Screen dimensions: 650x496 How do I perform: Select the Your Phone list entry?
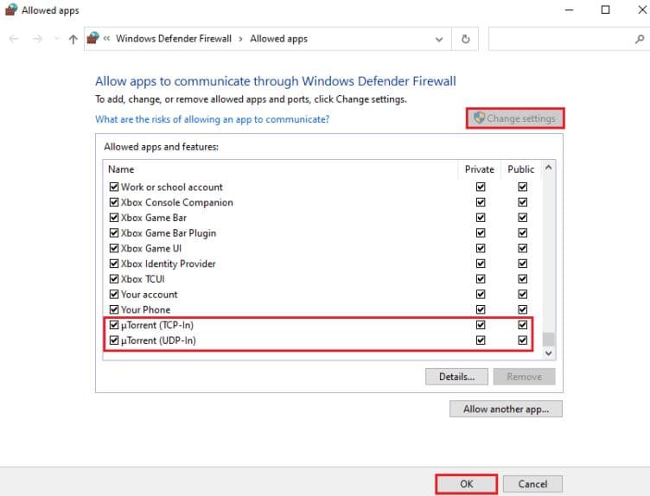(145, 309)
